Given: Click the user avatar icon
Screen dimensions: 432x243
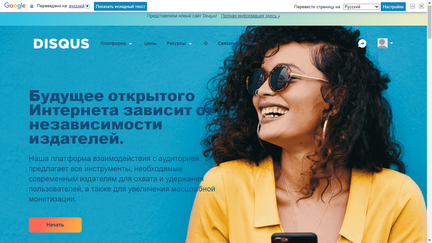Looking at the screenshot, I should pyautogui.click(x=382, y=43).
